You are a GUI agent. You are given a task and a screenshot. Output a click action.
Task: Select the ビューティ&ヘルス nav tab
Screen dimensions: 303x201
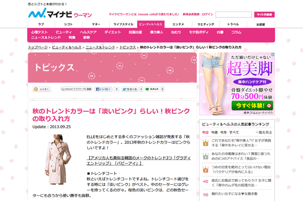point(151,24)
